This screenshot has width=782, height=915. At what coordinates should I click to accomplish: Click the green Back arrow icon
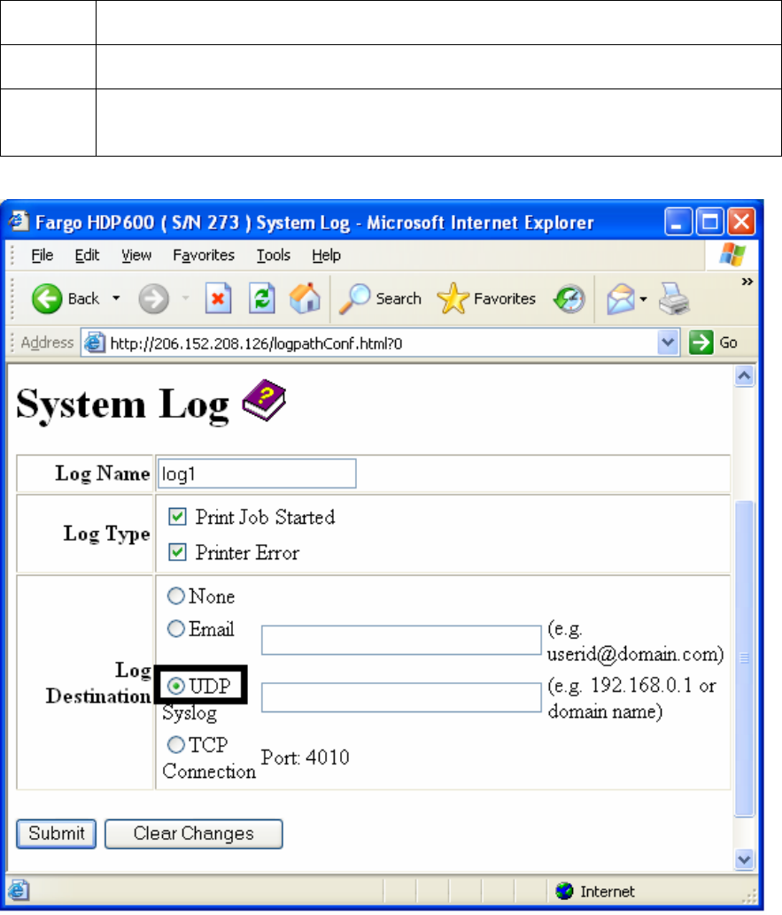click(47, 299)
